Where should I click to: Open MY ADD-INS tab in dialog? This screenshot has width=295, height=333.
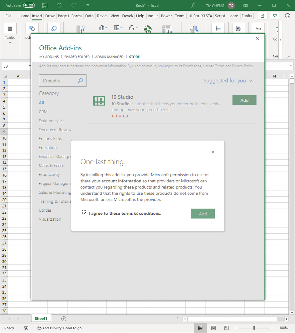(49, 57)
